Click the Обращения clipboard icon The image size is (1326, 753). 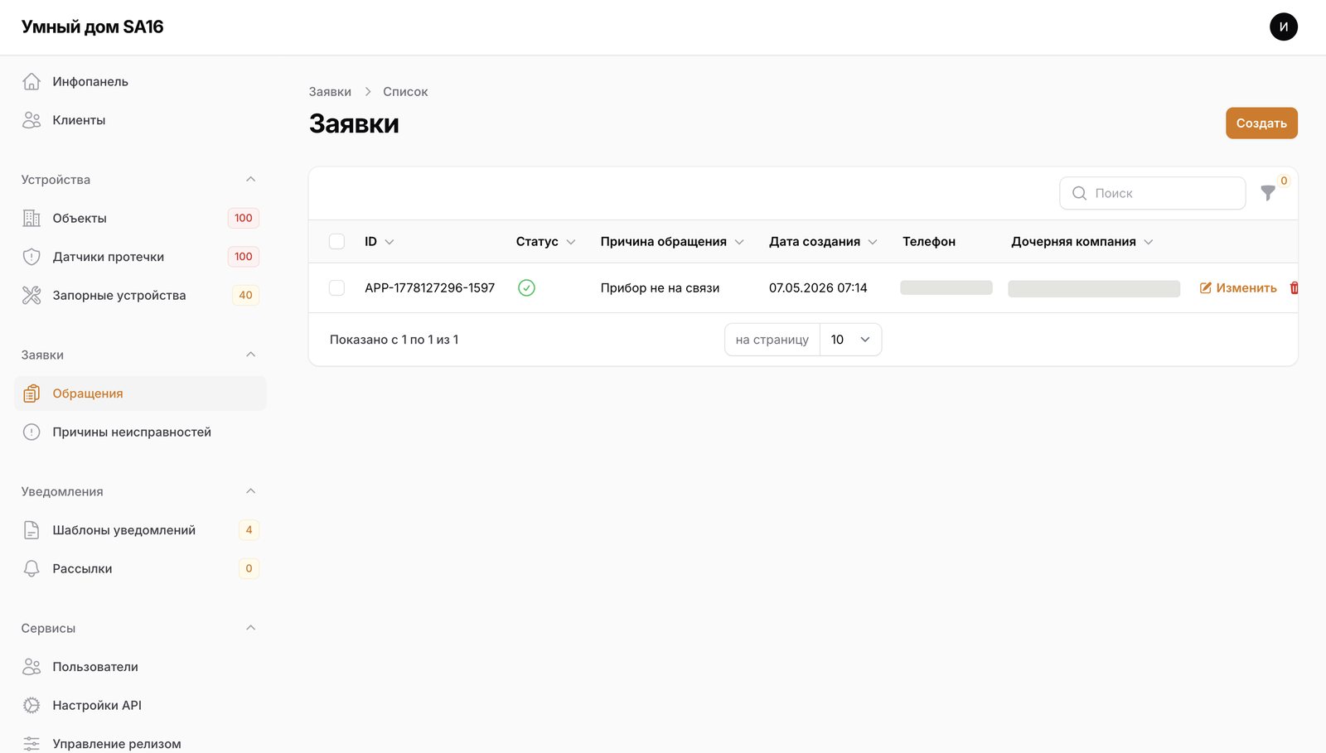[31, 393]
